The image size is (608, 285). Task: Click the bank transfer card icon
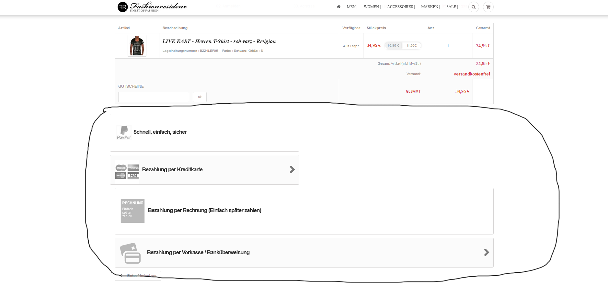(x=130, y=253)
